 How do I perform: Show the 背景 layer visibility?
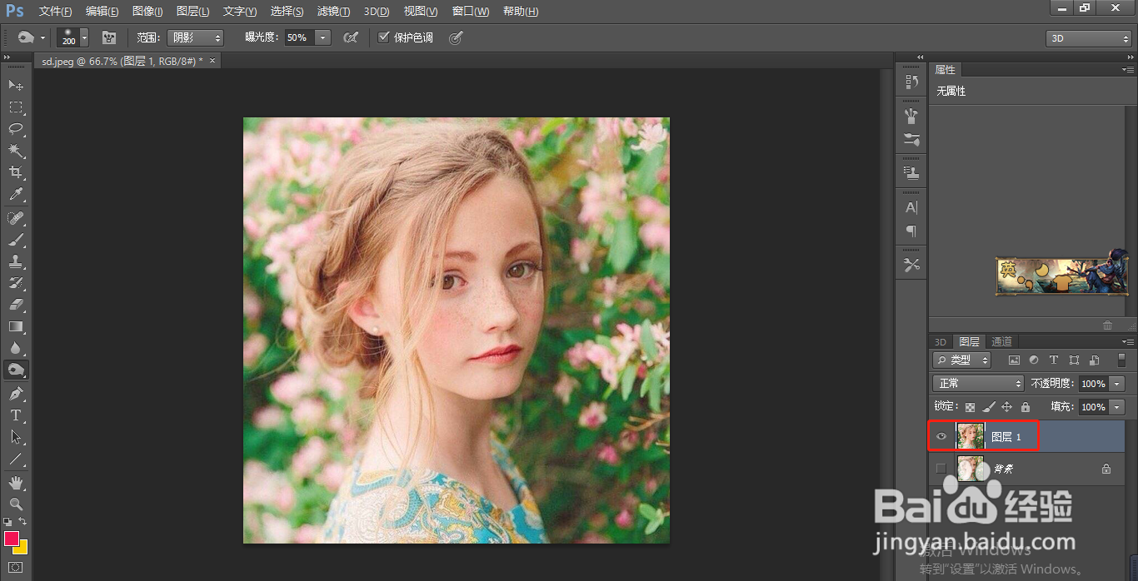click(941, 469)
